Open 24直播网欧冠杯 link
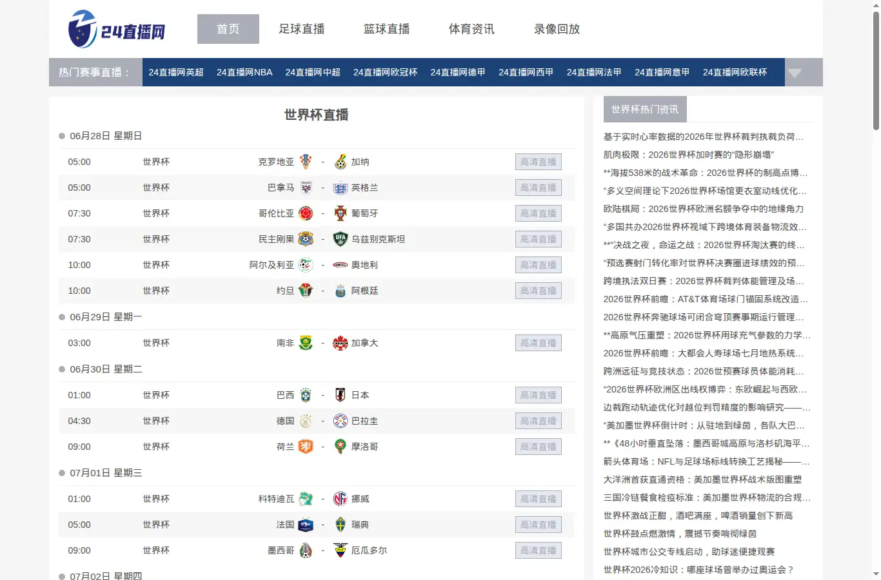 (x=386, y=72)
